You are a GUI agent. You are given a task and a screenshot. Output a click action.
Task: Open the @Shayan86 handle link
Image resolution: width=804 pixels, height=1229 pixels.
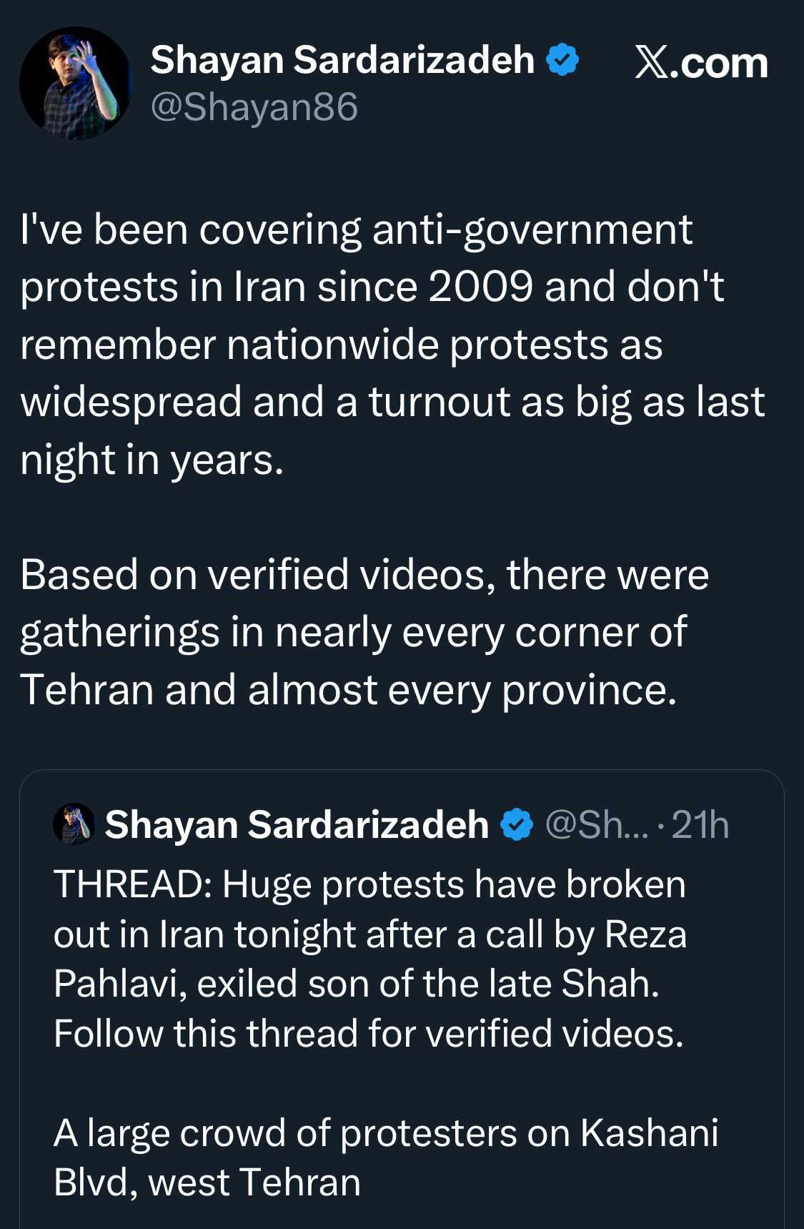click(x=254, y=107)
